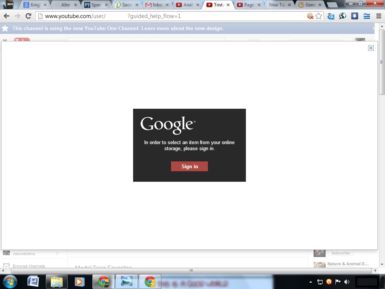Open Browse channels in the sidebar

[29, 266]
